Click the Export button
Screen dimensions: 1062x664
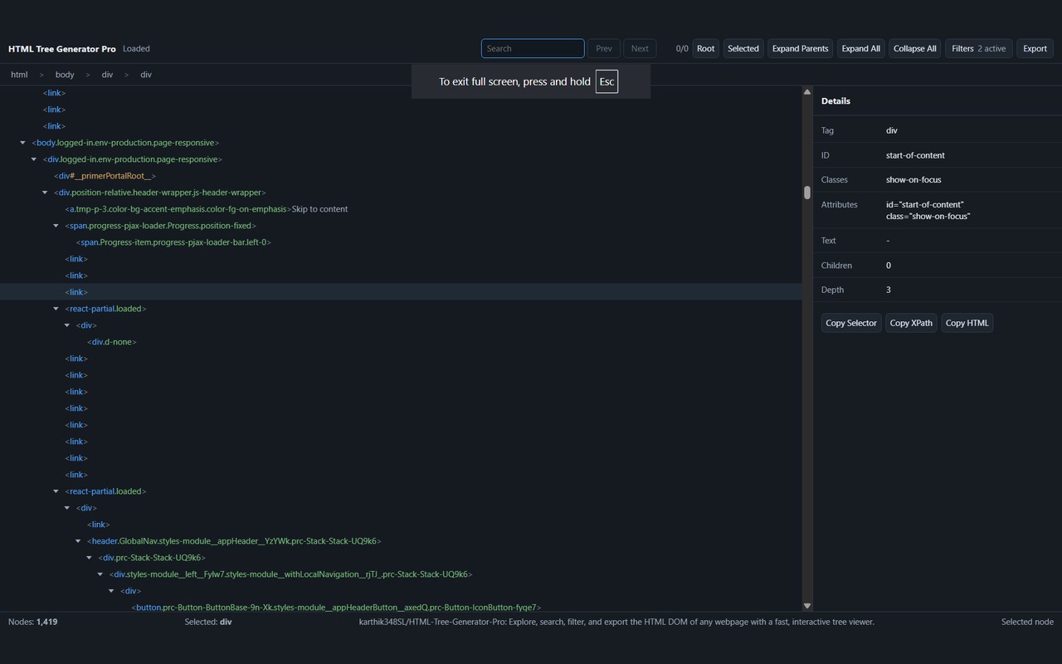click(x=1035, y=49)
